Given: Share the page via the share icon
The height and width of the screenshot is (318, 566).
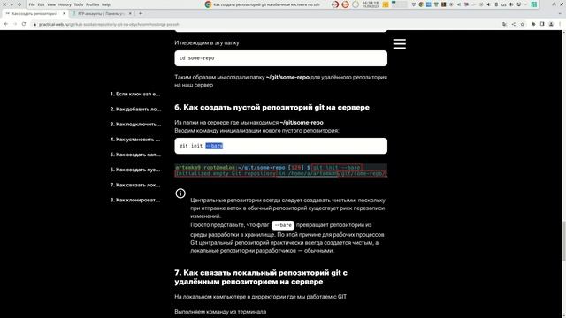Looking at the screenshot, I should (513, 24).
